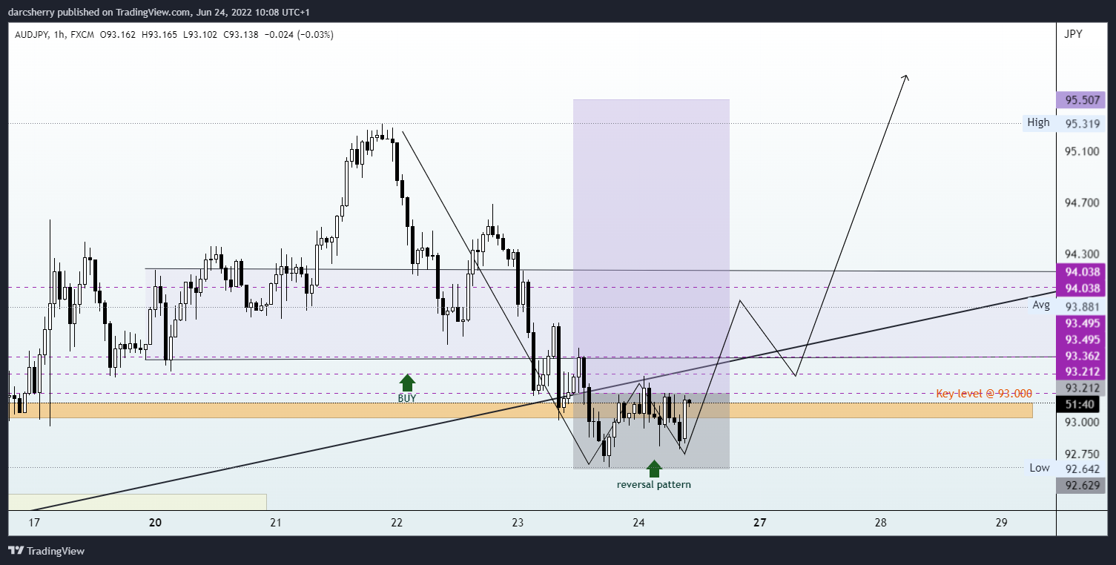Click the close value C93.138

241,35
